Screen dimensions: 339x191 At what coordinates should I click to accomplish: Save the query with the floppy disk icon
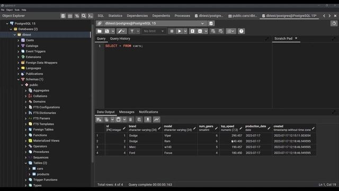(107, 31)
